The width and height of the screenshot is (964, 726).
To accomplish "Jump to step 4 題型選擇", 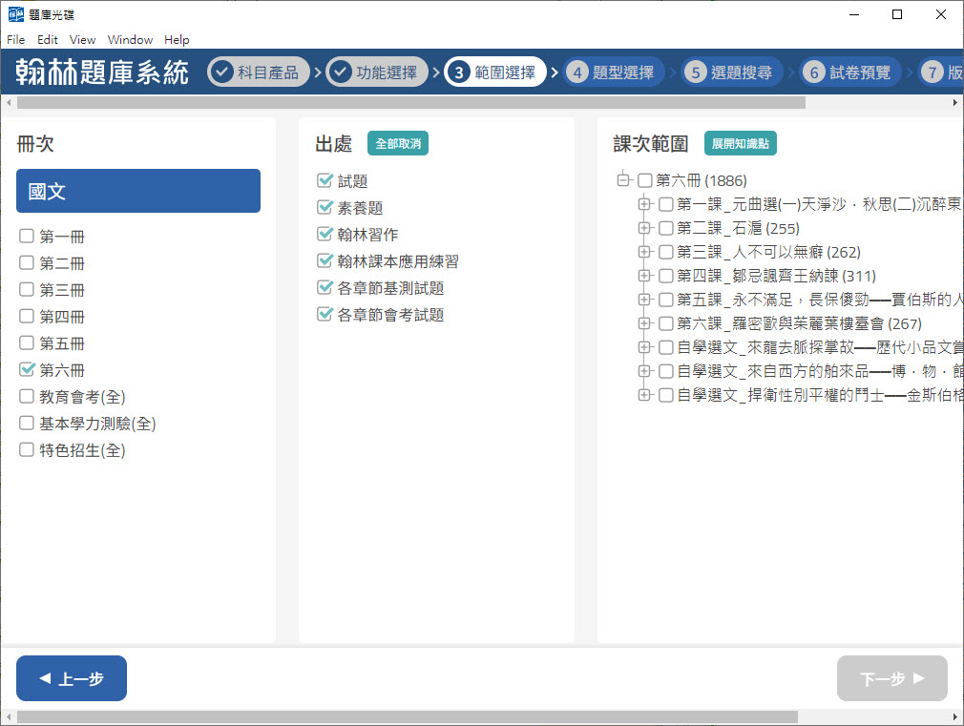I will point(614,72).
